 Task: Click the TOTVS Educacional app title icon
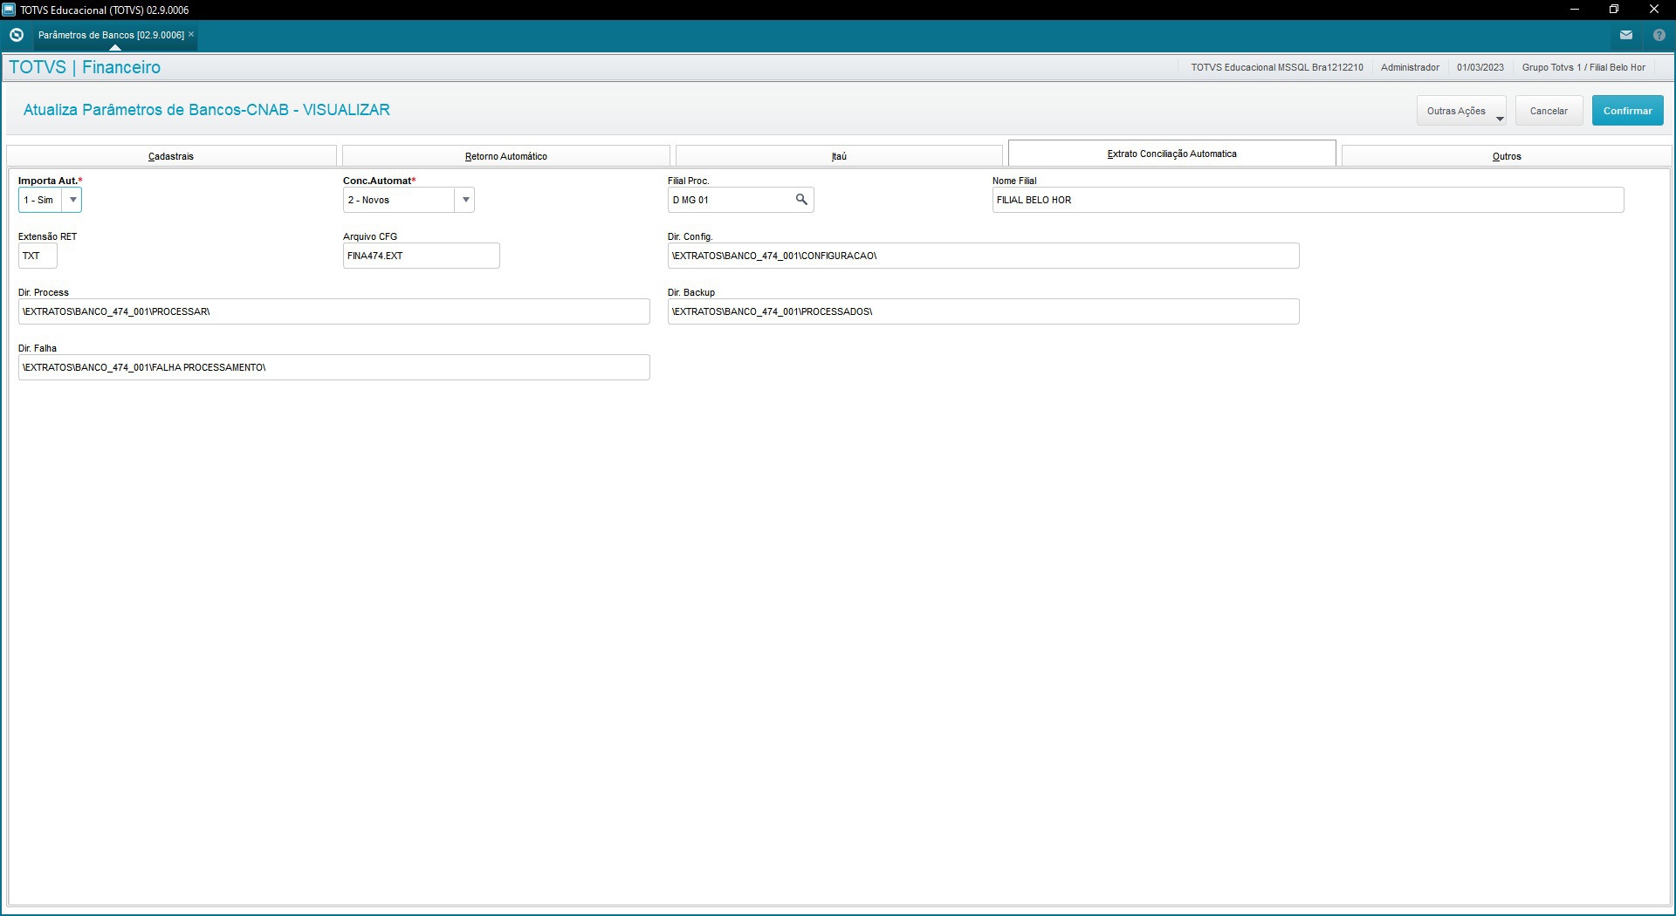(9, 10)
